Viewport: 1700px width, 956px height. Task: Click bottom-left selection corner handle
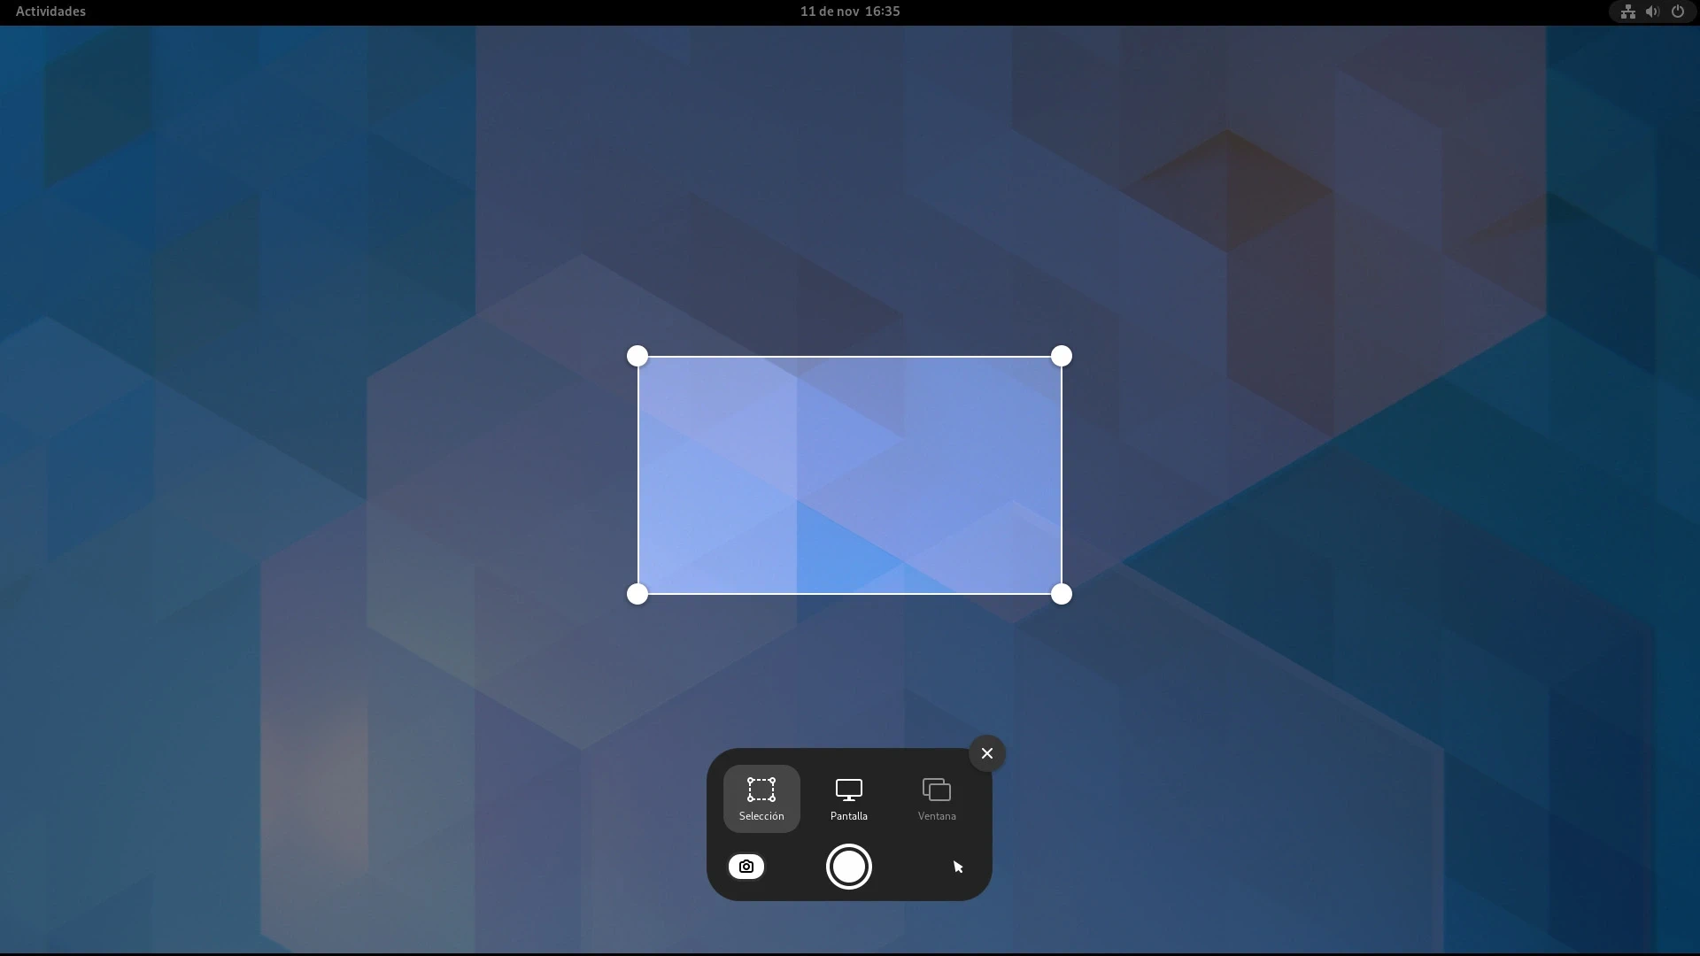click(637, 594)
